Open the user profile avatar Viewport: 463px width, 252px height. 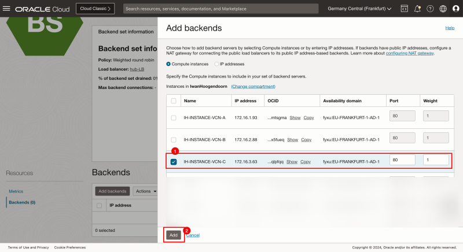(455, 9)
